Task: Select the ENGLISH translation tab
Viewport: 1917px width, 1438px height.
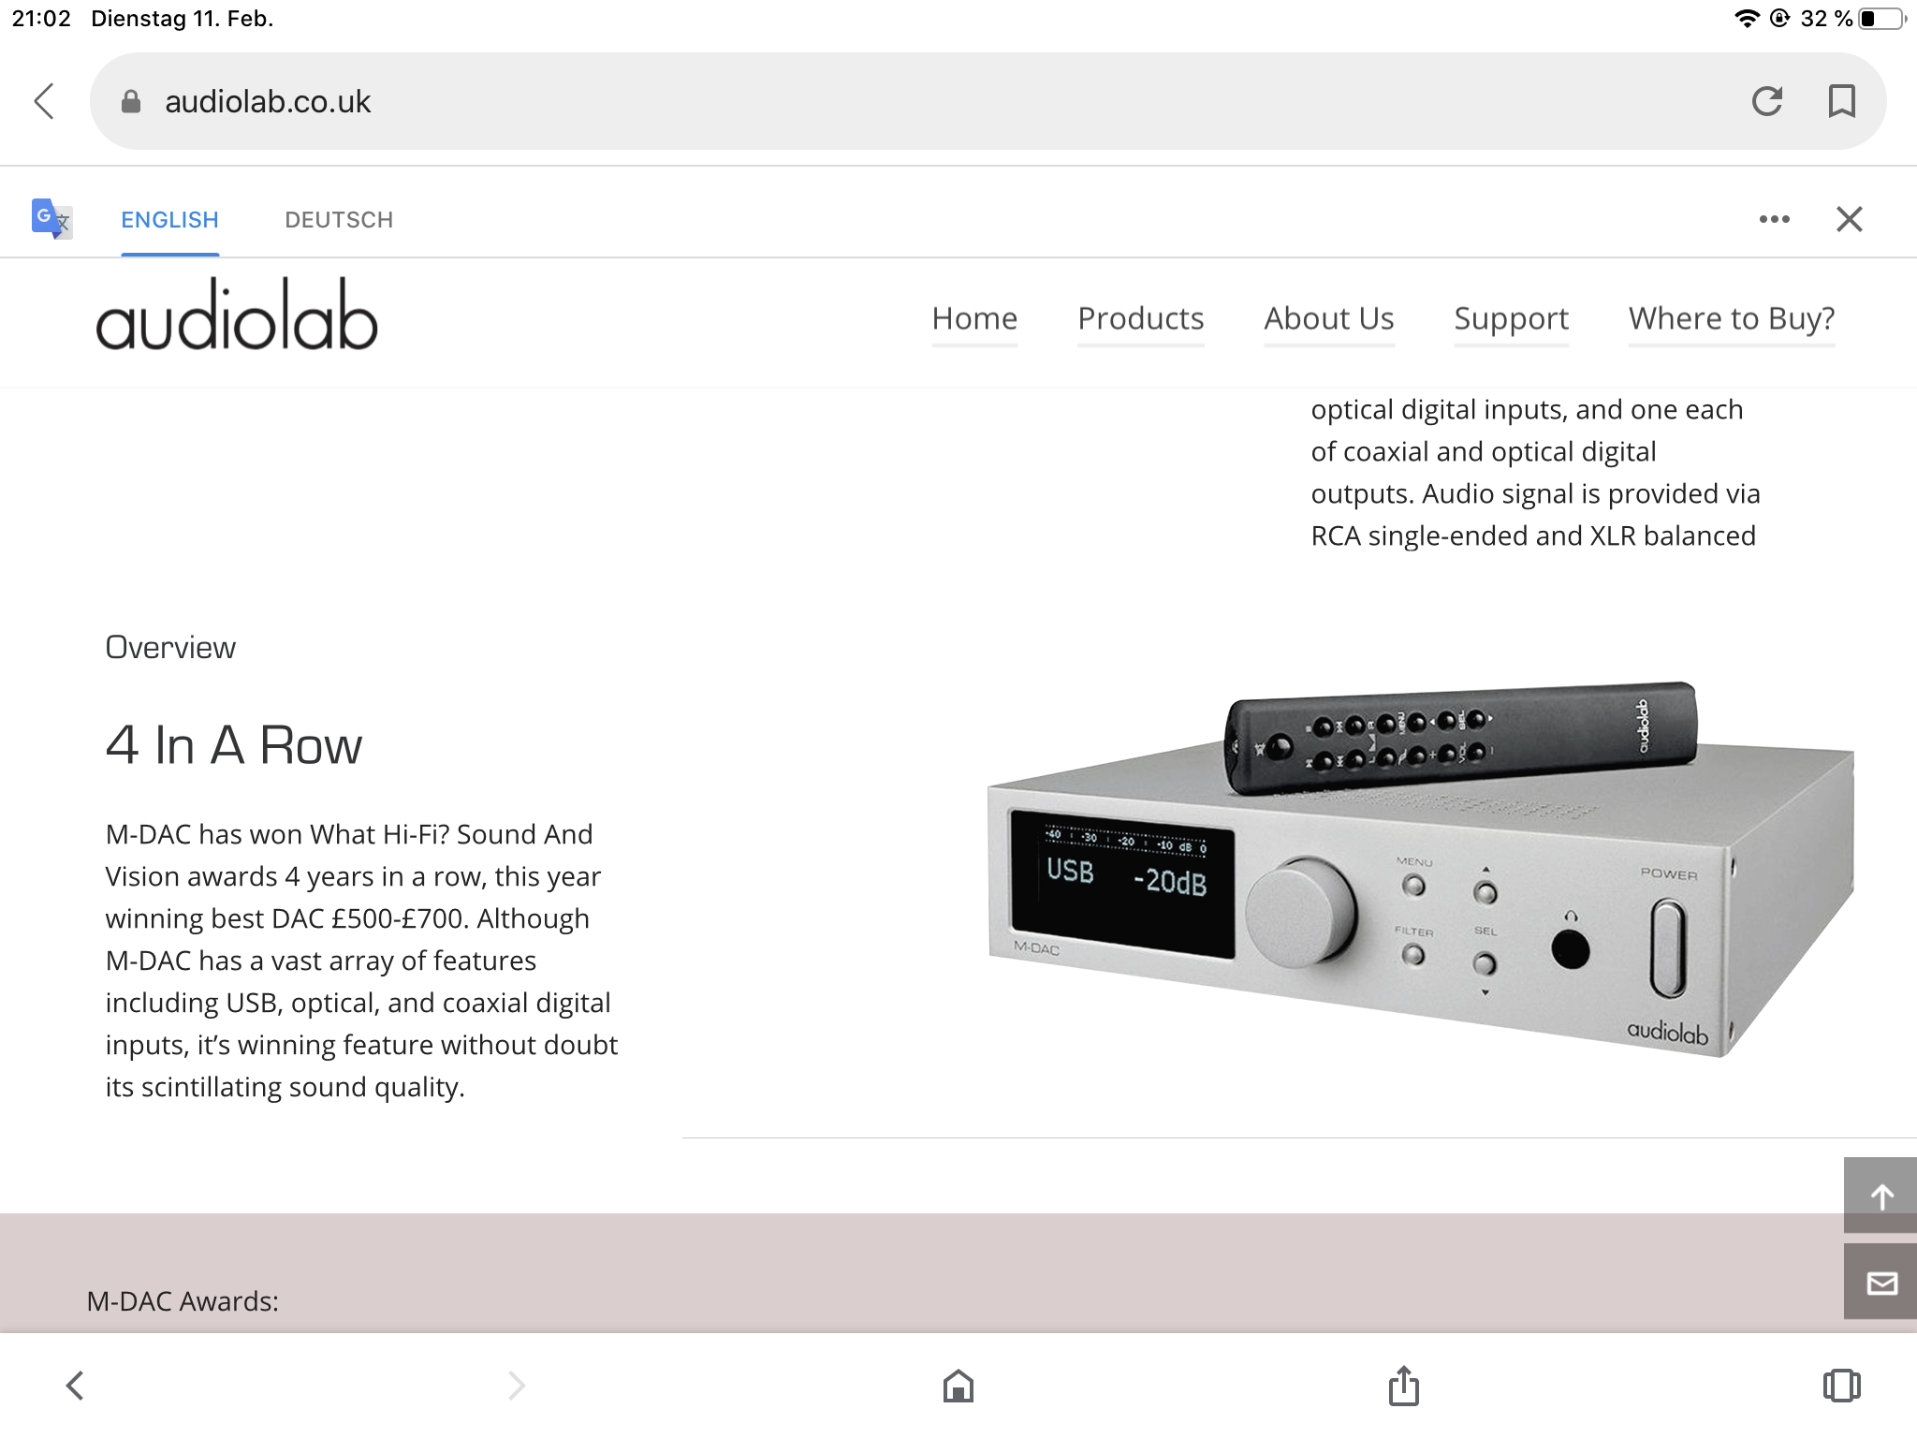Action: pos(169,220)
